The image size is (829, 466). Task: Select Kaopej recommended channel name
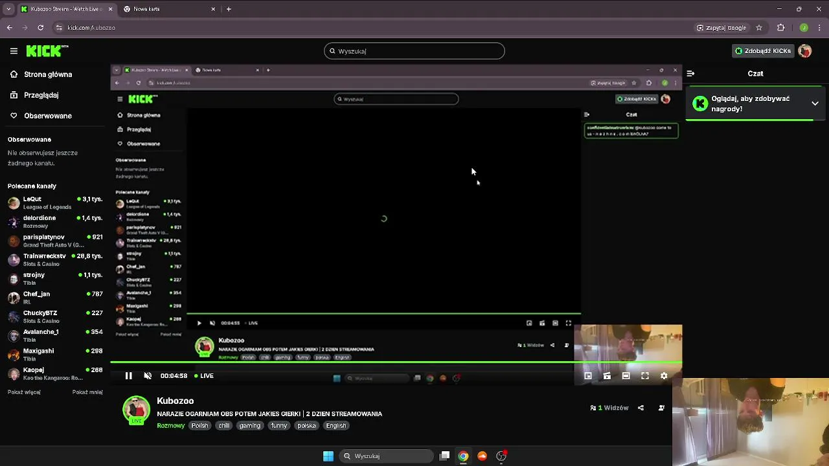pos(34,370)
